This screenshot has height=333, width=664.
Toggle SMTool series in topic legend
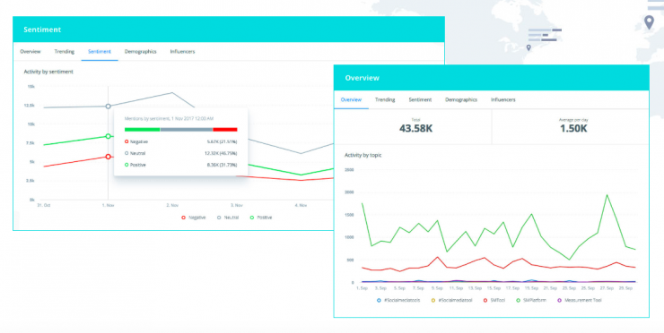495,301
